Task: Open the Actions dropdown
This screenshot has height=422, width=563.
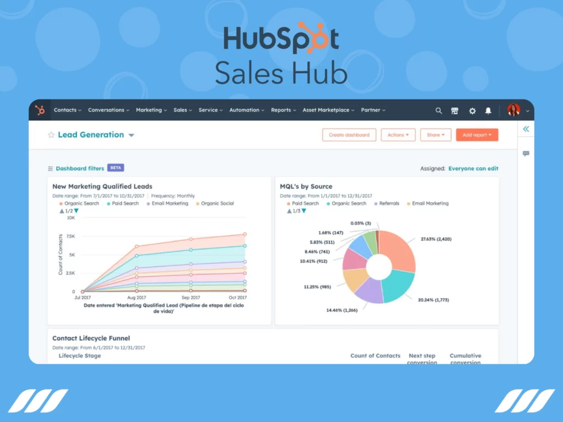Action: pos(398,135)
